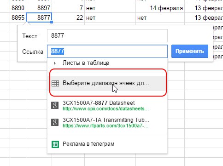Viewport: 223px width, 166px height.
Task: Click Листы в таблице label
Action: pos(86,63)
